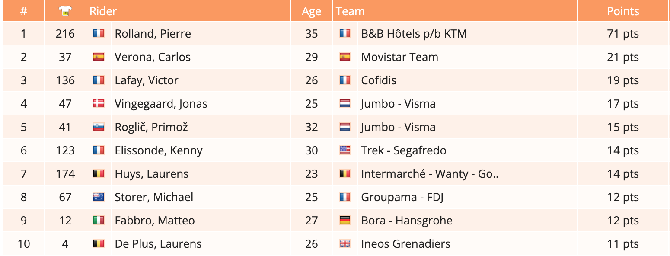This screenshot has height=256, width=670.
Task: Click the French flag beside Rolland, Pierre
Action: (99, 34)
